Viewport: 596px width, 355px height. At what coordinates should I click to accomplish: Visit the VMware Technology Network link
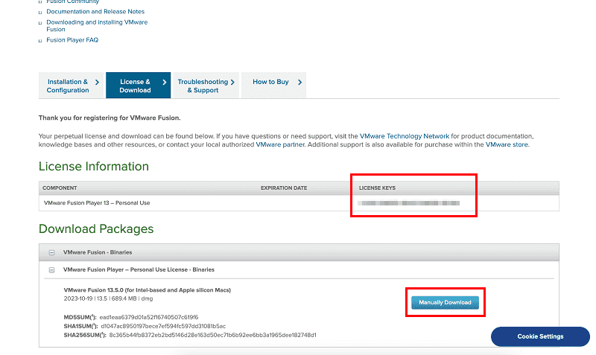(x=405, y=136)
